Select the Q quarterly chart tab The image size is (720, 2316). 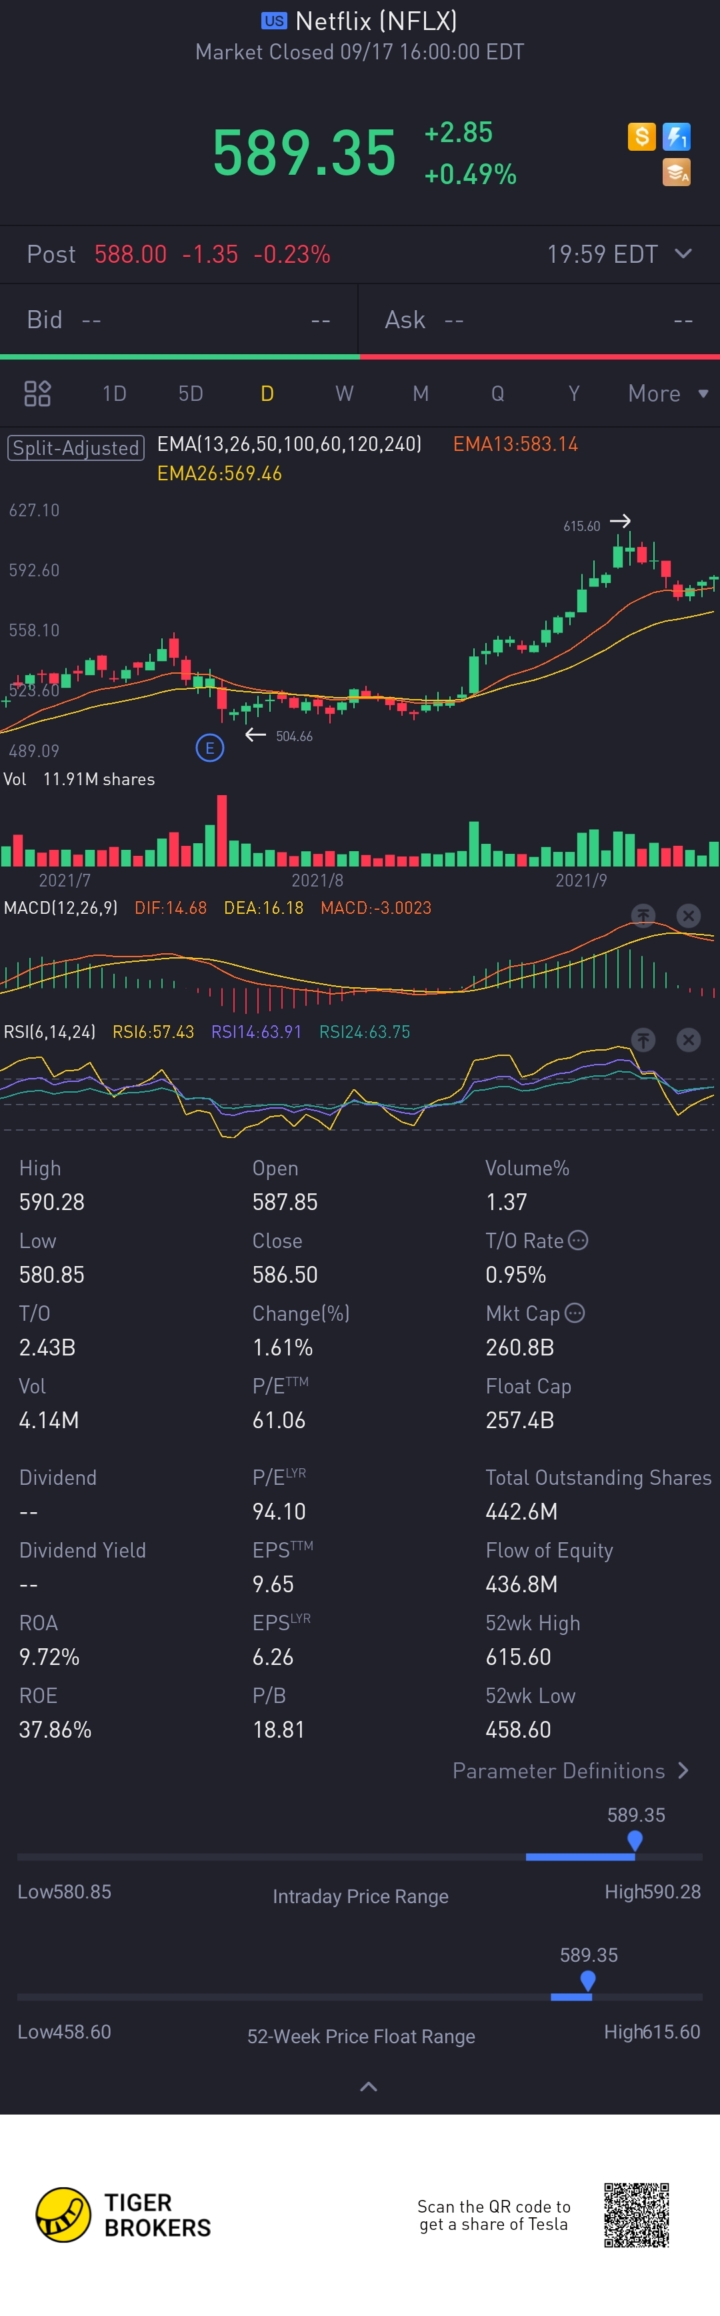pos(497,394)
